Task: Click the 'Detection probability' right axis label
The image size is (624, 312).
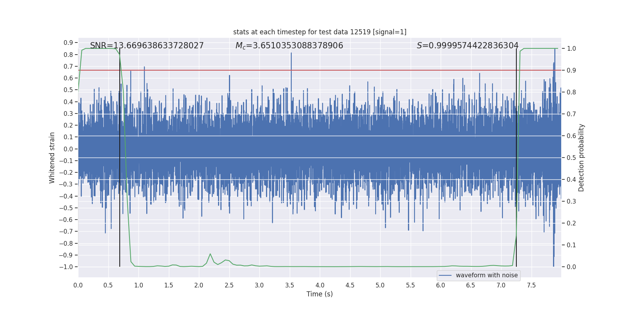Action: point(581,158)
